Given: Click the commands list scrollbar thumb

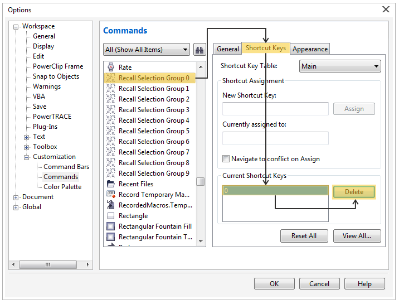Looking at the screenshot, I should pyautogui.click(x=201, y=181).
